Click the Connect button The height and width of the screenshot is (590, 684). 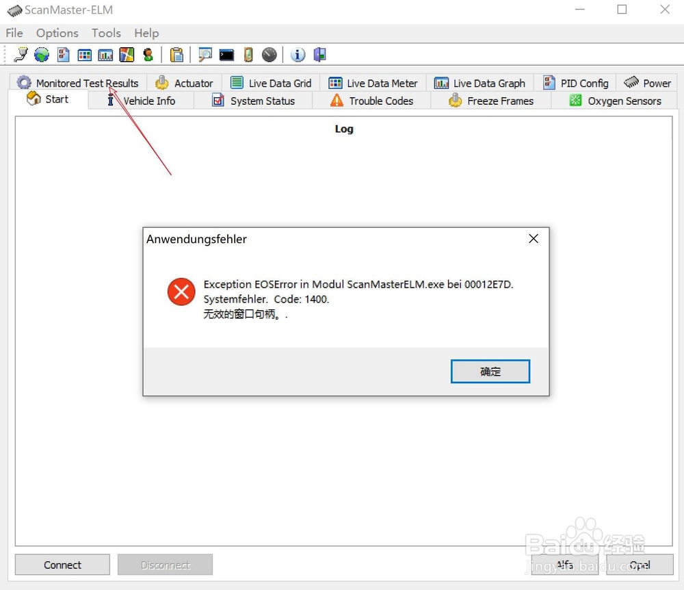62,565
